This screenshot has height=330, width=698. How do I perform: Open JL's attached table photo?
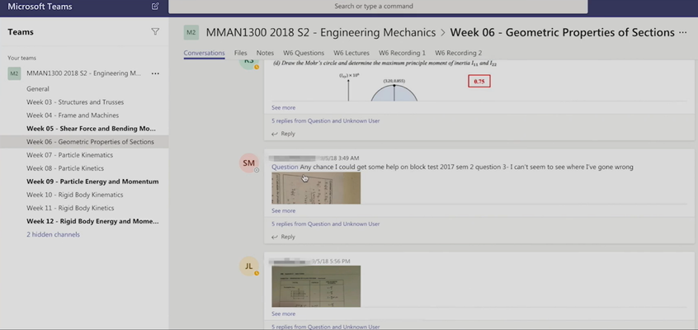click(316, 286)
